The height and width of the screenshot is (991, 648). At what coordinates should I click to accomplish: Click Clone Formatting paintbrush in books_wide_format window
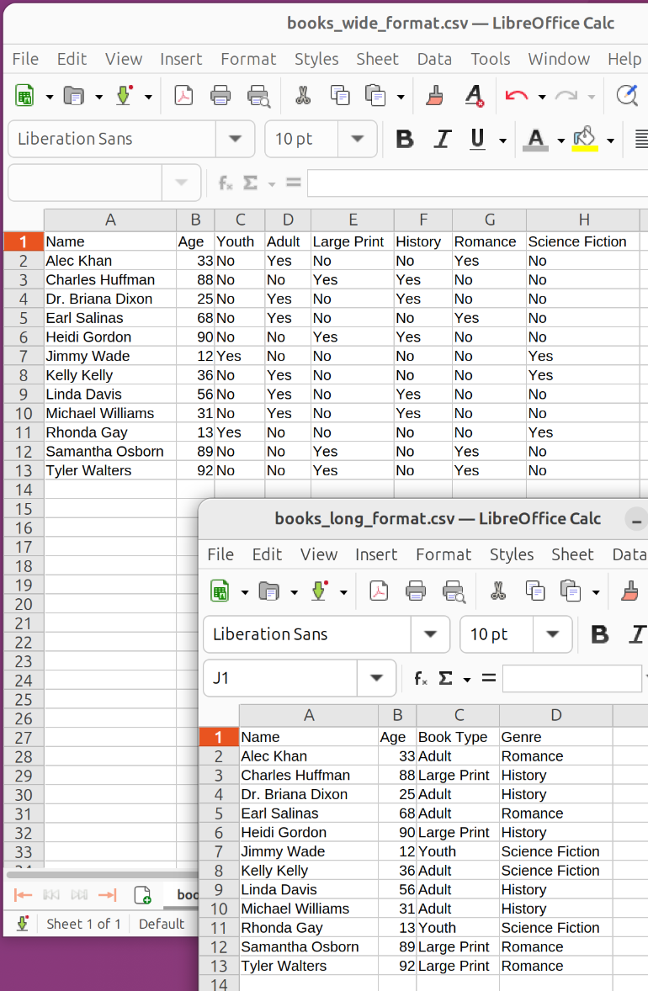435,96
